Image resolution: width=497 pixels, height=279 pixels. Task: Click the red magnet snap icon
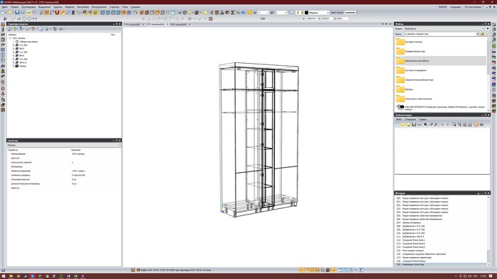point(57,13)
